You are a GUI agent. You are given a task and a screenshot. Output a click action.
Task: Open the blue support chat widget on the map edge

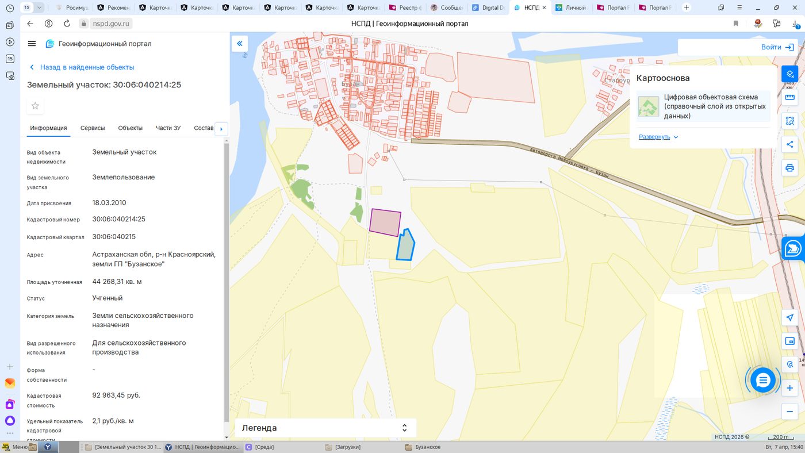(x=794, y=248)
